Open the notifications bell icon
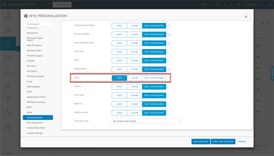This screenshot has width=274, height=156. pos(224,5)
